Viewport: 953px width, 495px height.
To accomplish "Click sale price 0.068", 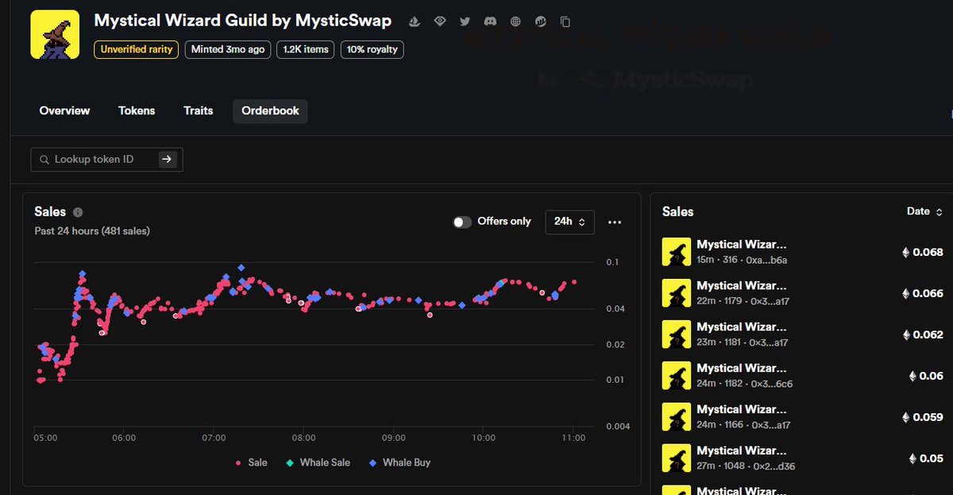I will tap(922, 253).
